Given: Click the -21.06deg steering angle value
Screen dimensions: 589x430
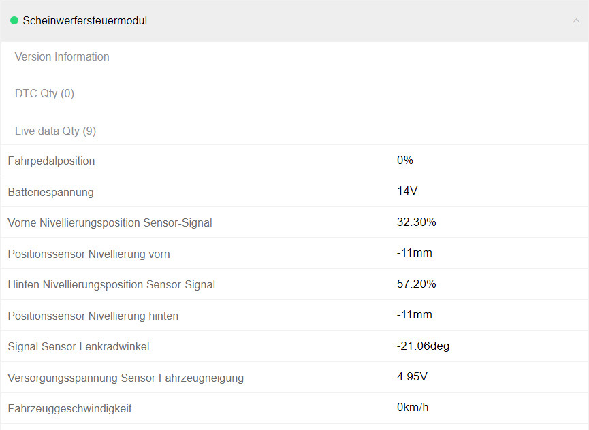Looking at the screenshot, I should point(423,346).
